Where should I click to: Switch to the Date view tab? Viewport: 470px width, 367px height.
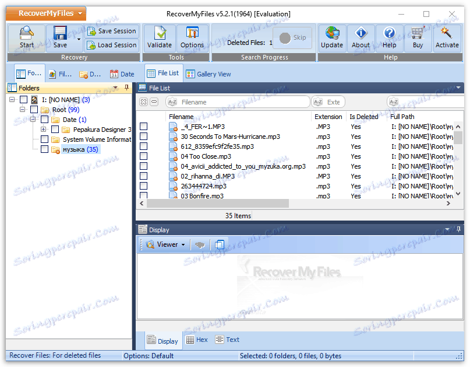pyautogui.click(x=122, y=74)
